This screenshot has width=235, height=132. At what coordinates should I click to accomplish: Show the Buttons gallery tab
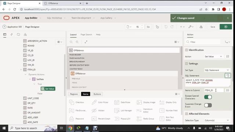click(x=97, y=94)
